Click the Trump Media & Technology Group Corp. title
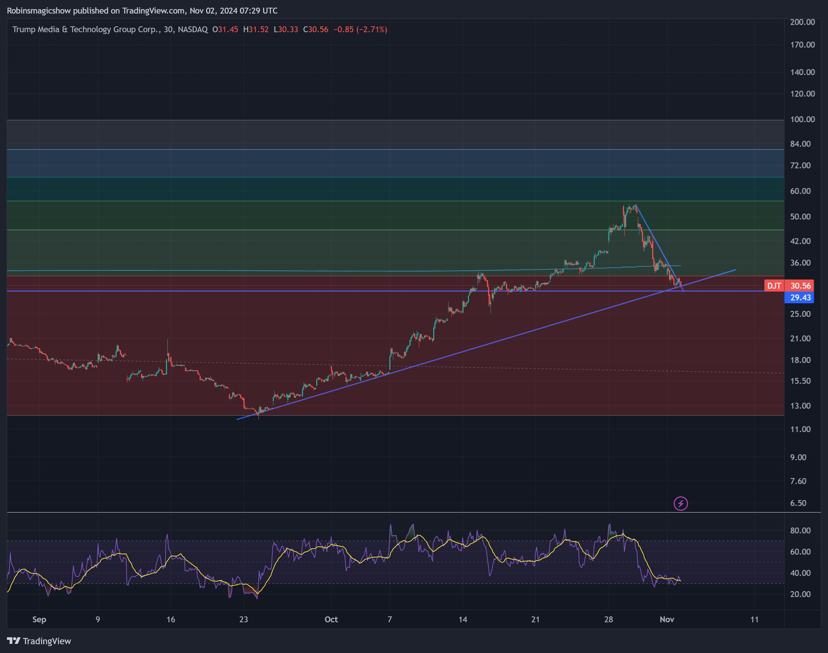The image size is (828, 653). (86, 29)
